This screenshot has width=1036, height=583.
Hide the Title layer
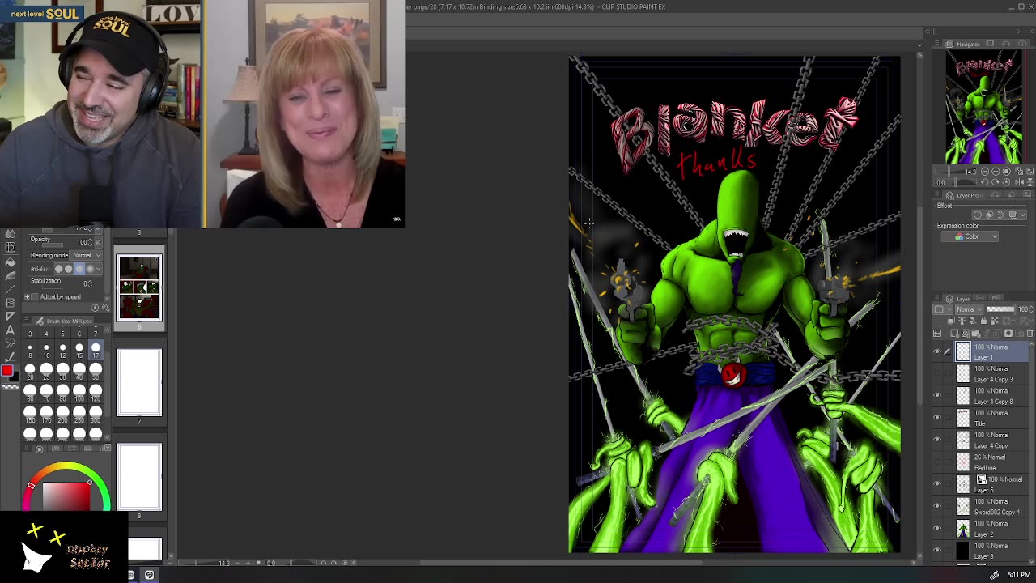pyautogui.click(x=937, y=418)
